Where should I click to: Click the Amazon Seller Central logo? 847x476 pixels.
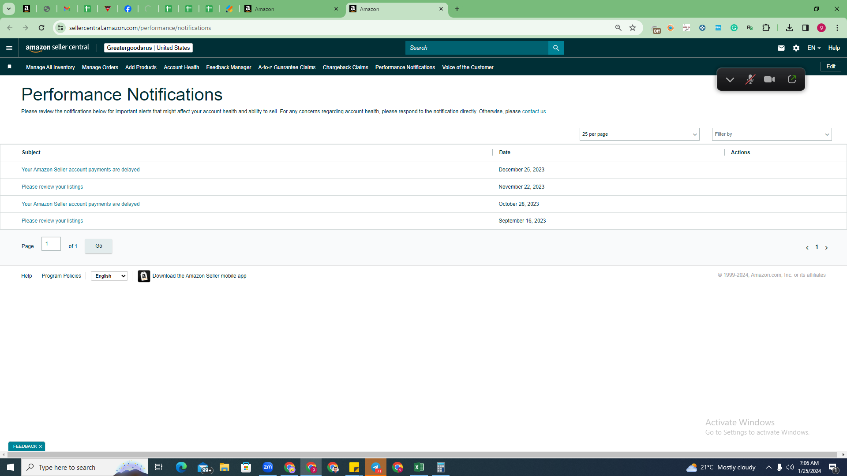click(57, 48)
